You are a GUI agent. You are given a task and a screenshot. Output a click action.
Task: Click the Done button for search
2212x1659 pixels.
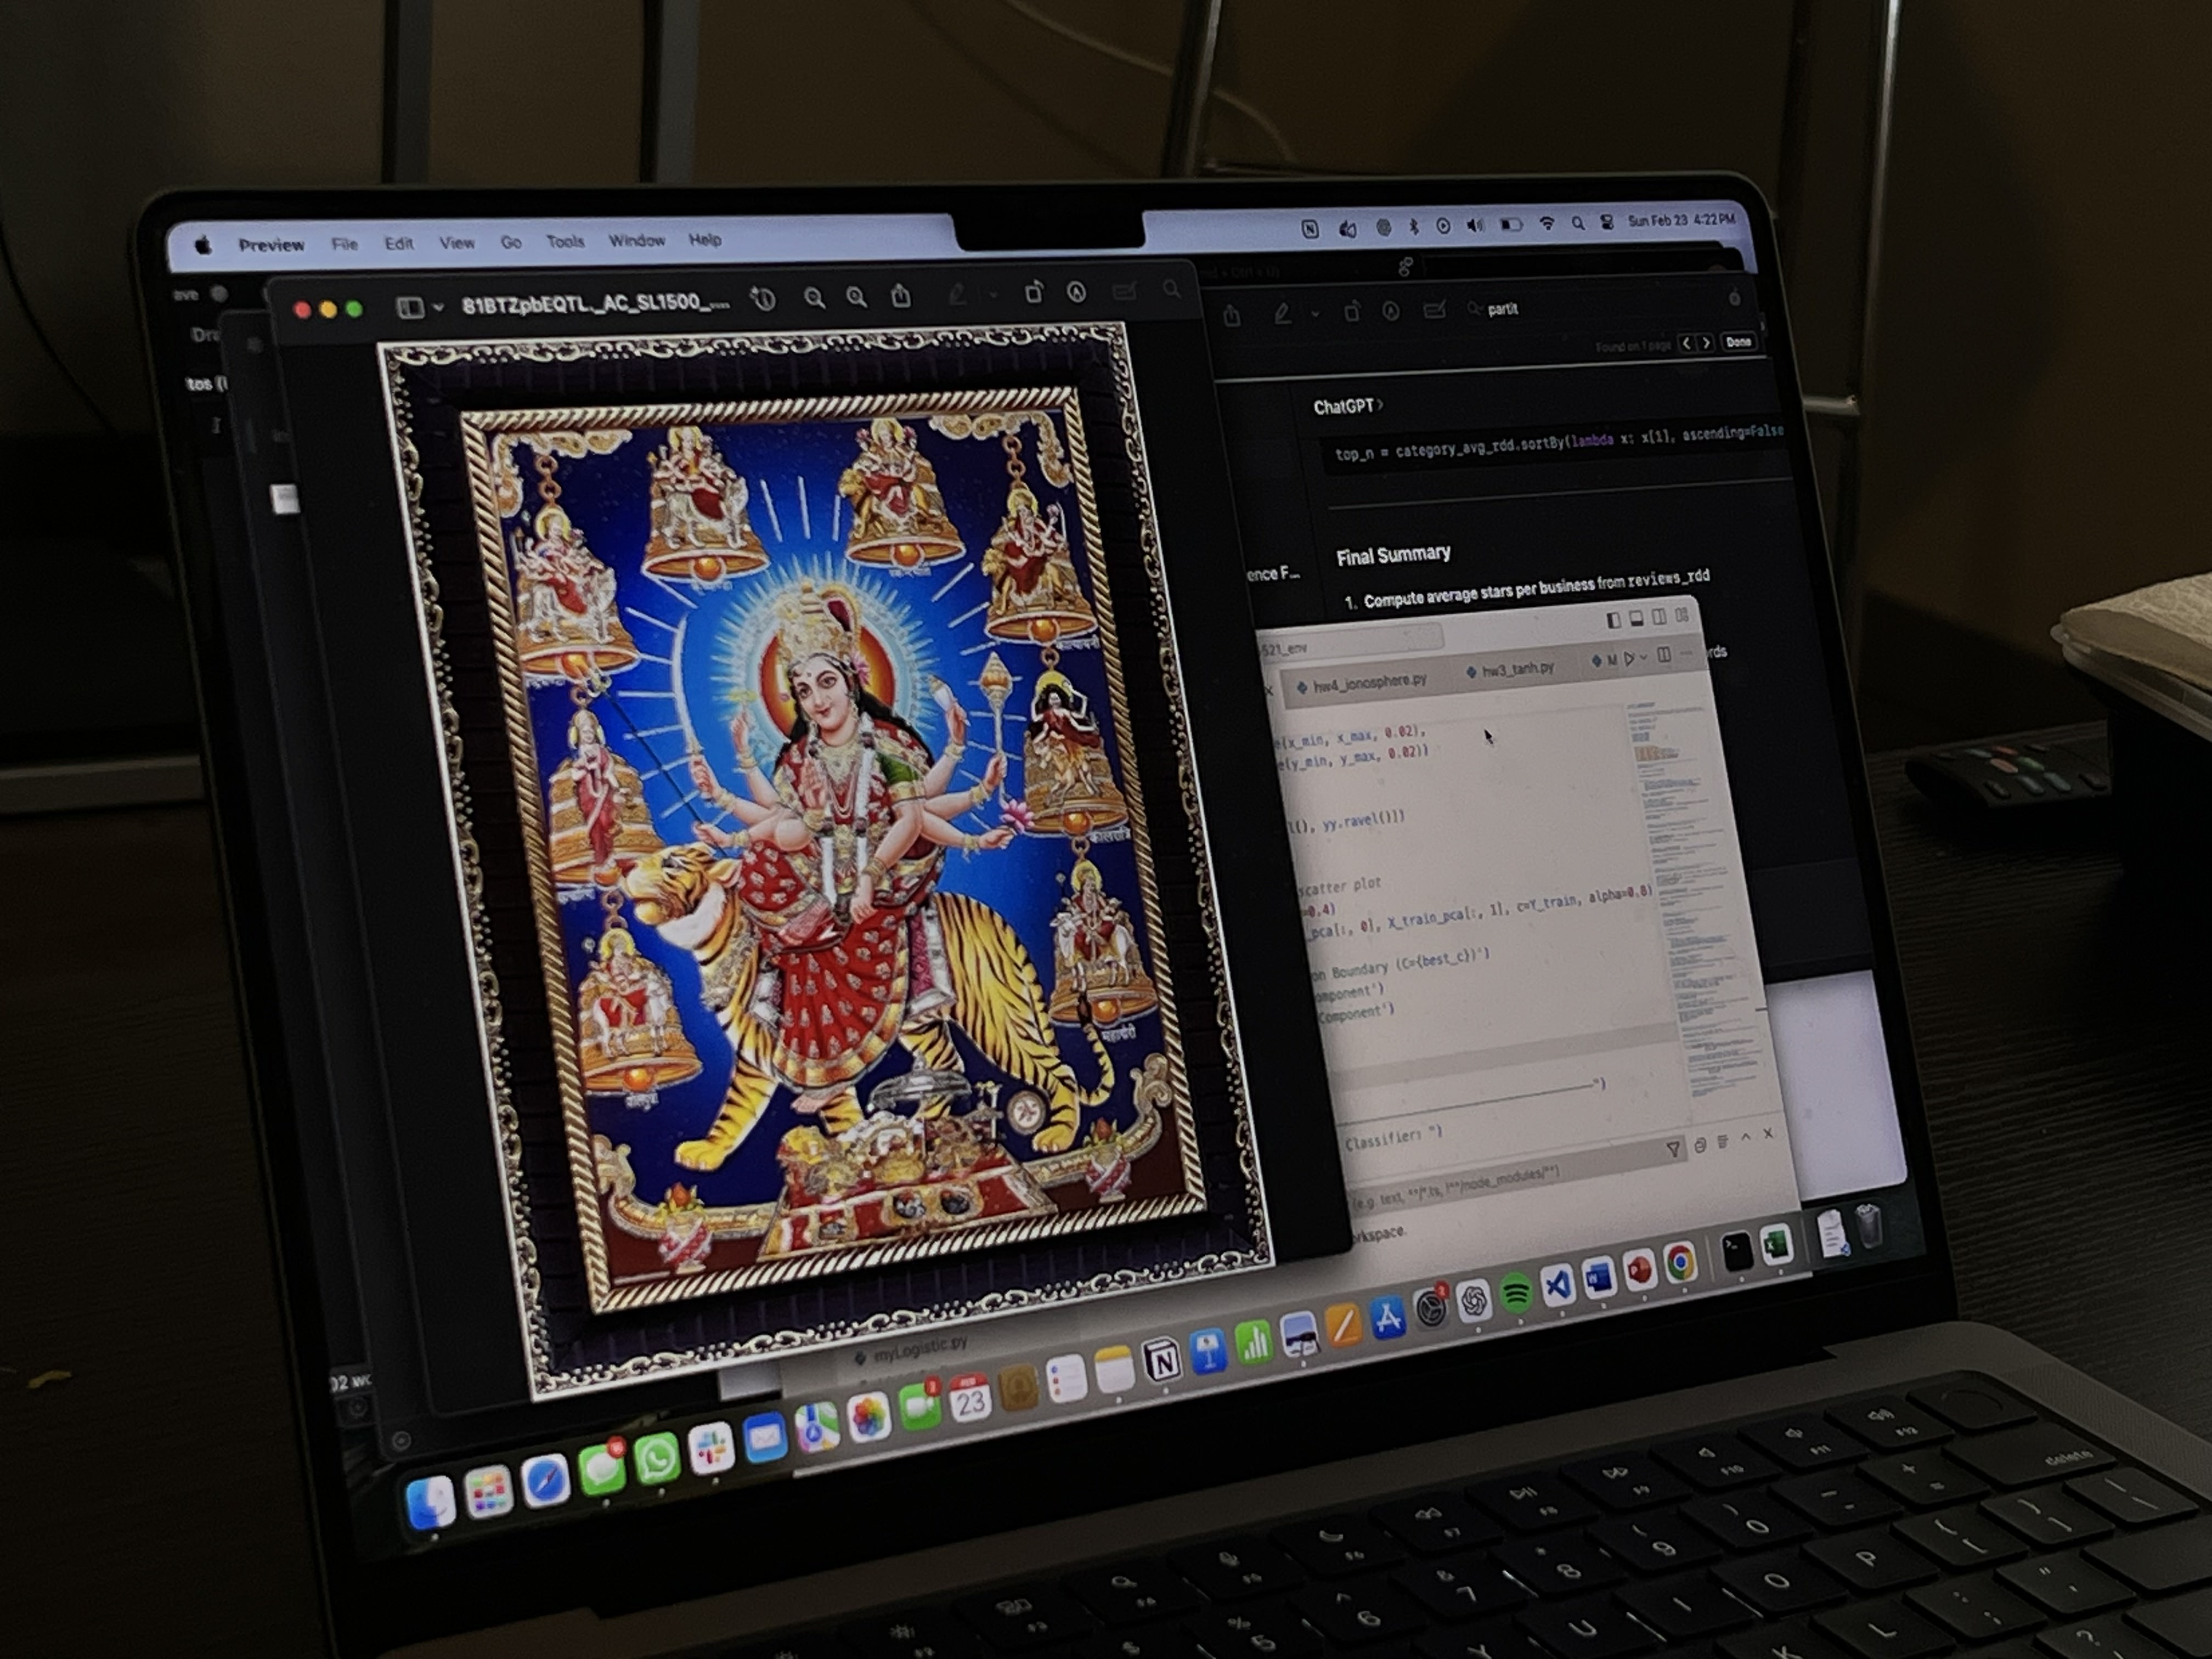(1738, 342)
